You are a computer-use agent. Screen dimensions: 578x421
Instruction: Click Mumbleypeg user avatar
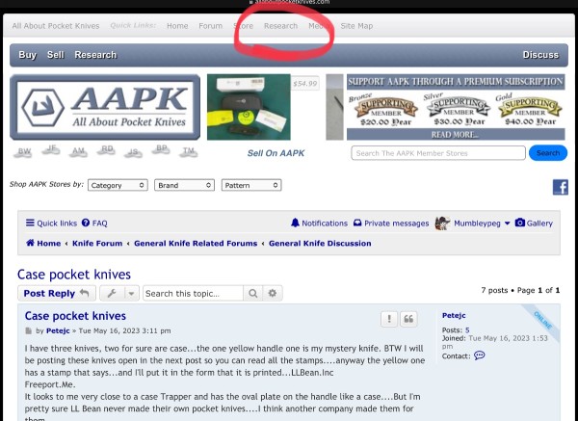[x=442, y=224]
